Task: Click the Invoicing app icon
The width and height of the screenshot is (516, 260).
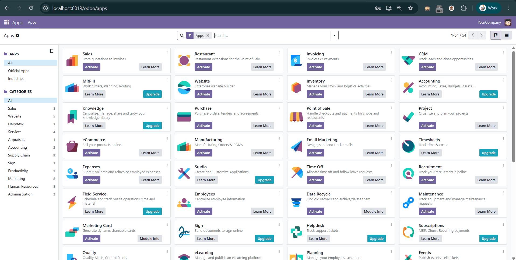Action: tap(296, 60)
